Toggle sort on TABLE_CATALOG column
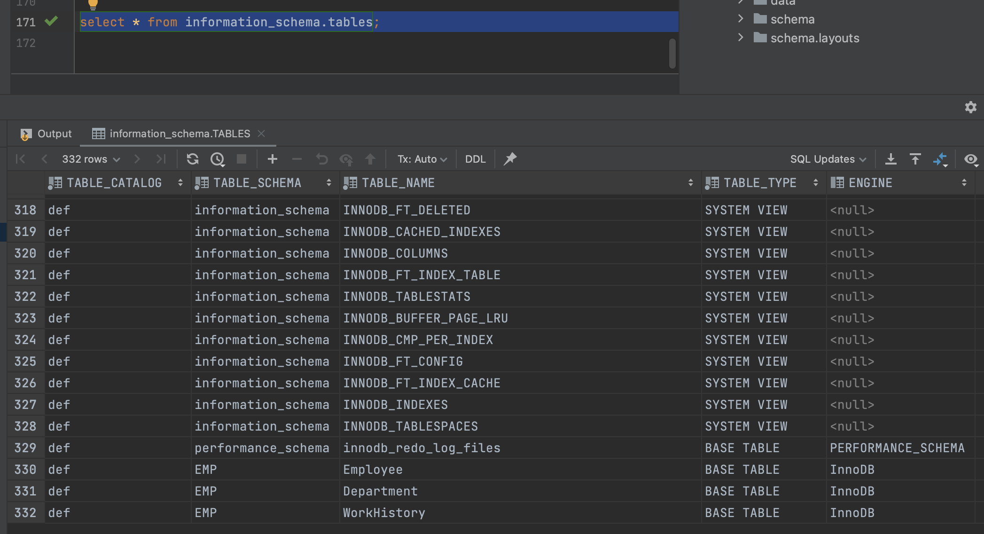The width and height of the screenshot is (984, 534). coord(180,183)
